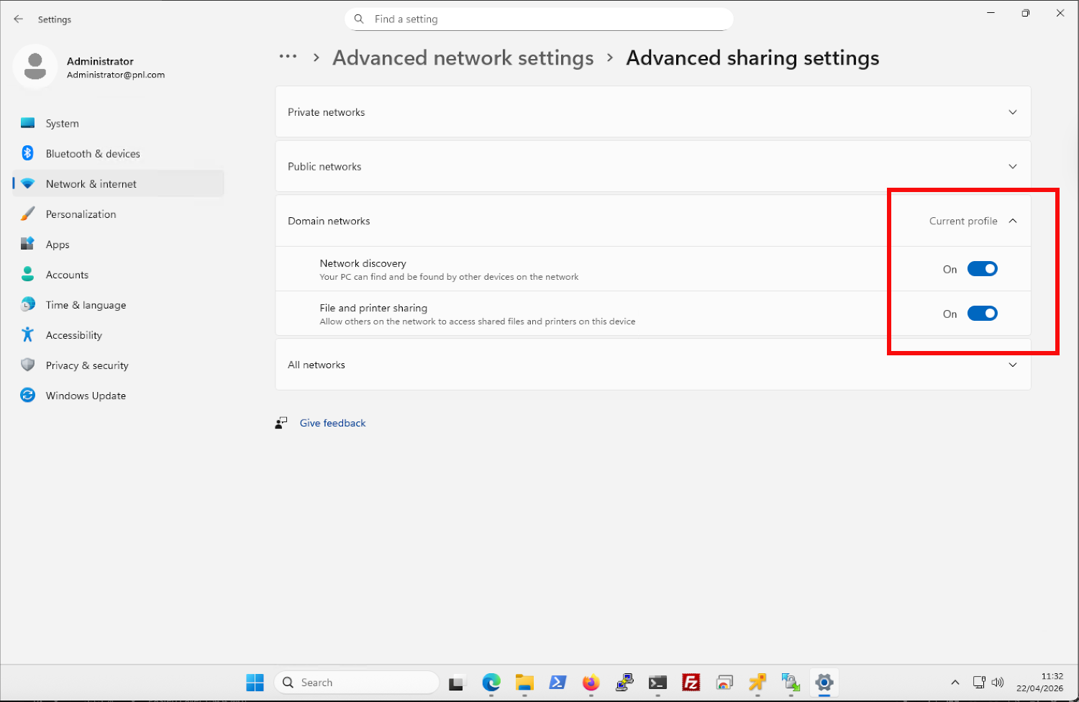Select System in the sidebar
Screen dimensions: 1079x702
click(x=63, y=124)
